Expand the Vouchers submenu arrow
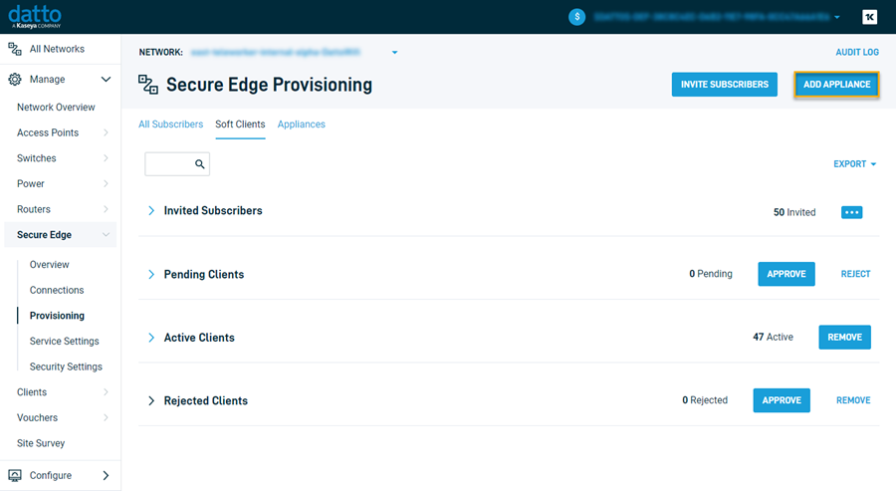This screenshot has height=491, width=896. click(106, 417)
